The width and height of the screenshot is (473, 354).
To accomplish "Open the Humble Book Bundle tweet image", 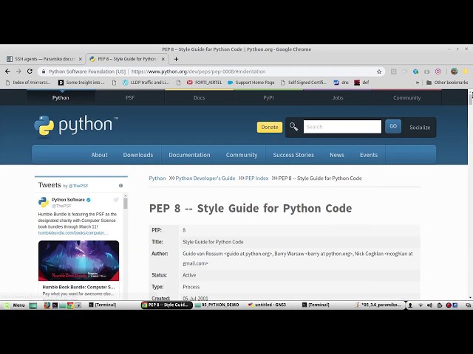I will (x=78, y=260).
